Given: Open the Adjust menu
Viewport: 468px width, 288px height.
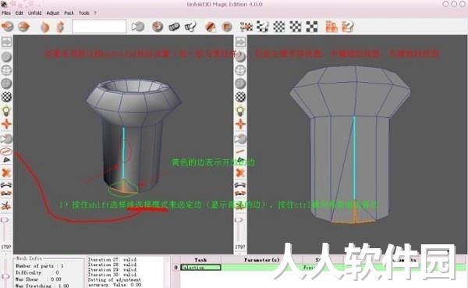Looking at the screenshot, I should click(53, 12).
